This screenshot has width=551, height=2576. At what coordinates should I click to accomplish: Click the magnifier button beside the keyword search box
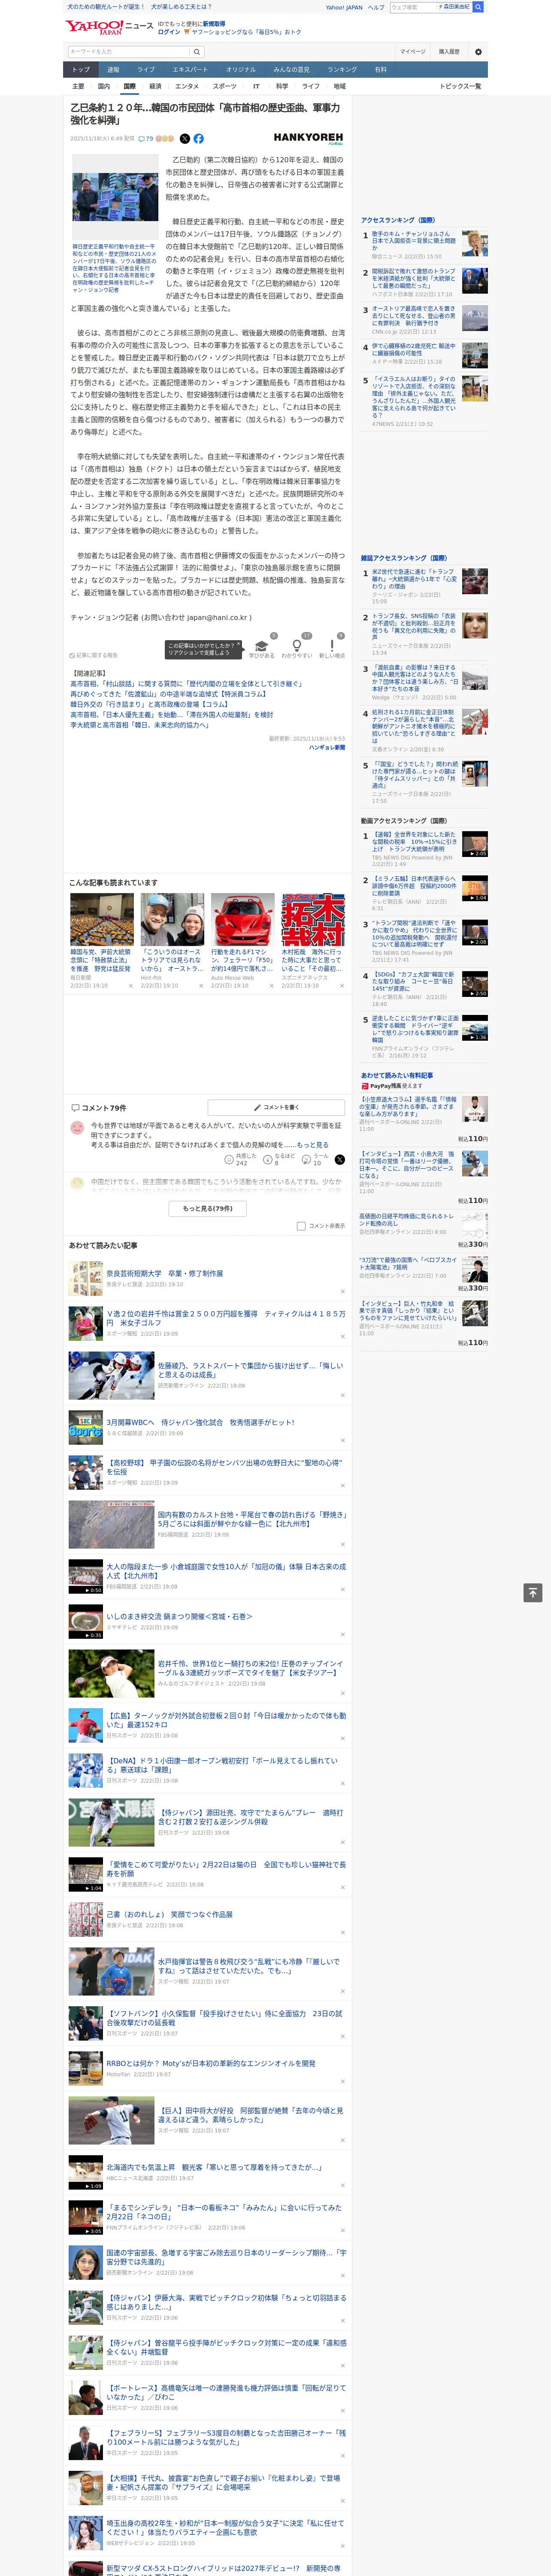pyautogui.click(x=197, y=52)
